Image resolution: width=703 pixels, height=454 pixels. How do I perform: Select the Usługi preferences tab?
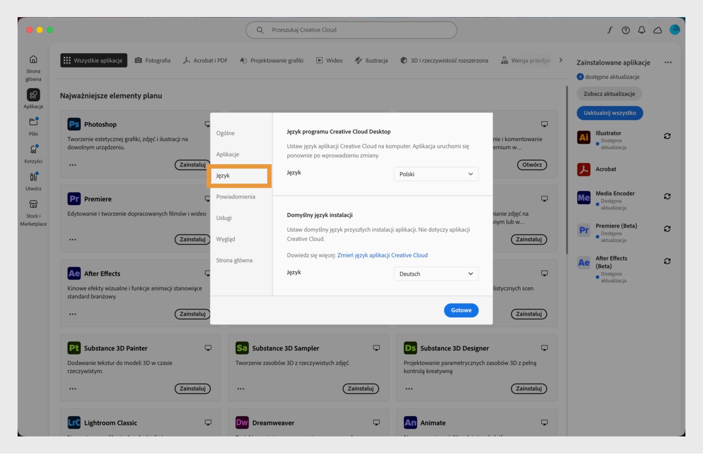(x=224, y=218)
